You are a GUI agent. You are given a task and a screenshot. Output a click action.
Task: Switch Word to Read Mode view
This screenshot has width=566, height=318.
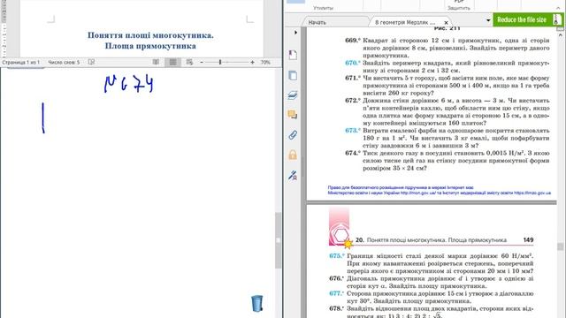[x=156, y=62]
